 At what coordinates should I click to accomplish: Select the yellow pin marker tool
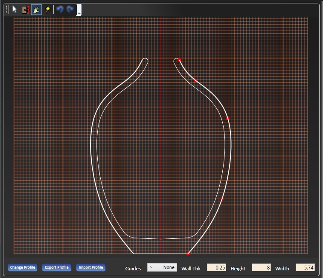click(47, 9)
